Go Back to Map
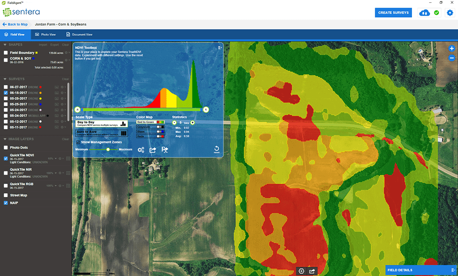 pos(15,24)
